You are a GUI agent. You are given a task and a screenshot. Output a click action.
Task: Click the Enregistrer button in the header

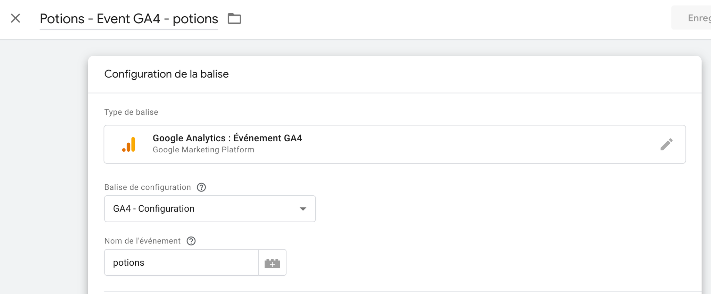(x=691, y=18)
